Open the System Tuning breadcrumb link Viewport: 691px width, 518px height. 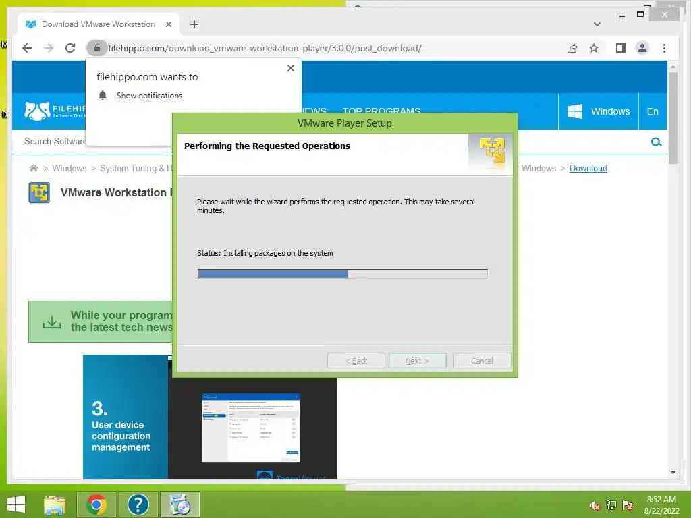[x=136, y=168]
